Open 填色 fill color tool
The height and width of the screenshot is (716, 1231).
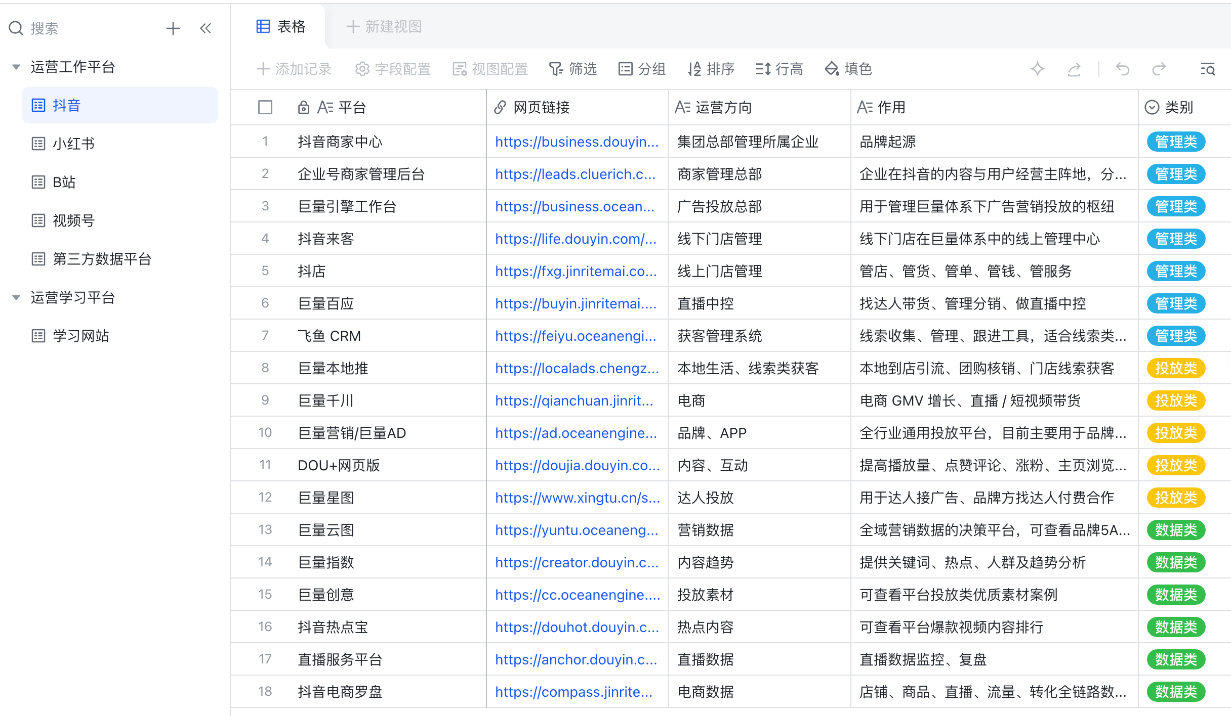pos(848,69)
